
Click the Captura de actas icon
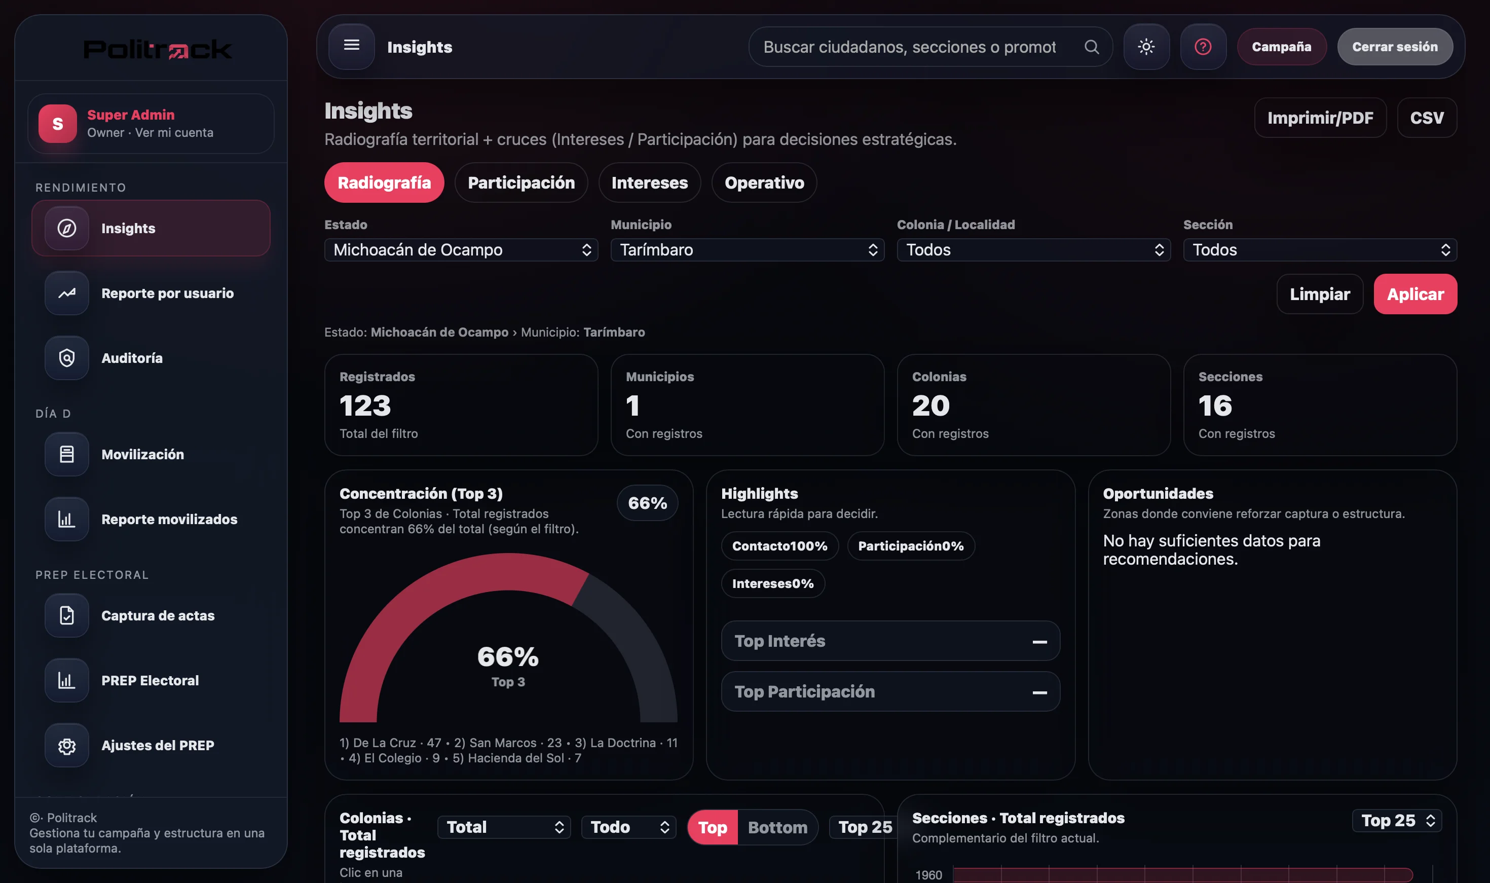click(66, 615)
